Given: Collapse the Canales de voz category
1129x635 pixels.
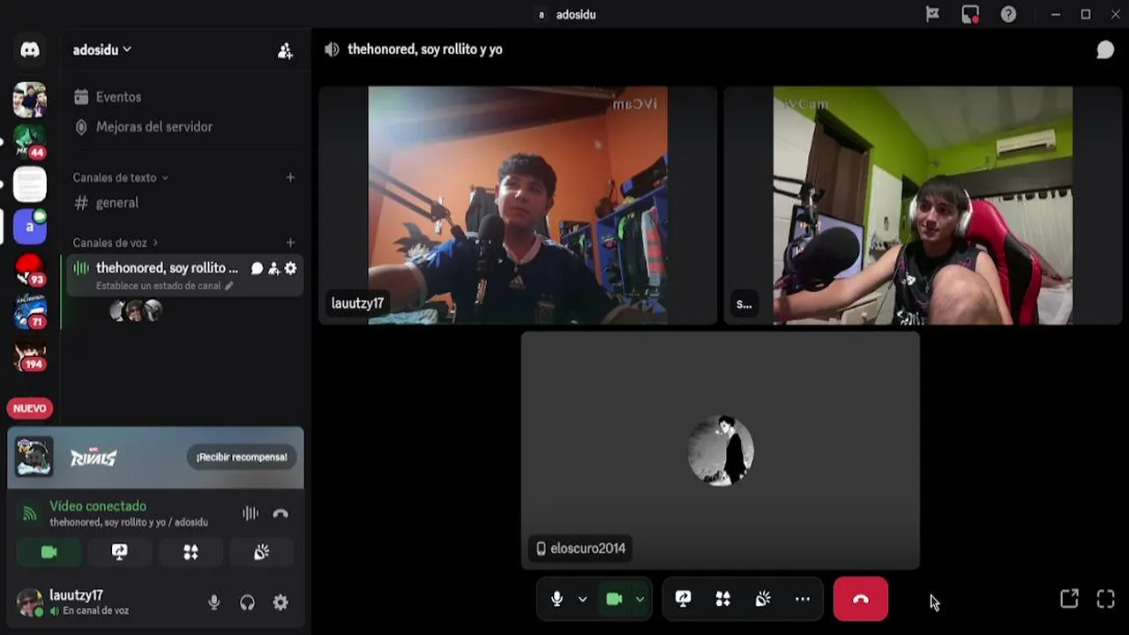Looking at the screenshot, I should pyautogui.click(x=116, y=243).
